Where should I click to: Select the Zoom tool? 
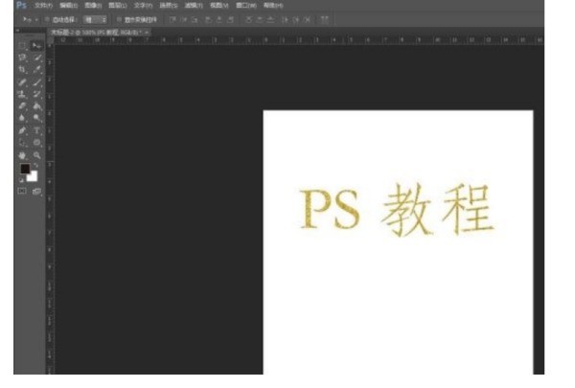tap(36, 154)
